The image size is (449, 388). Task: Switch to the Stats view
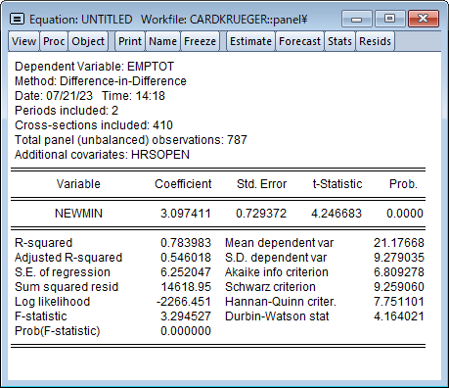pyautogui.click(x=339, y=41)
